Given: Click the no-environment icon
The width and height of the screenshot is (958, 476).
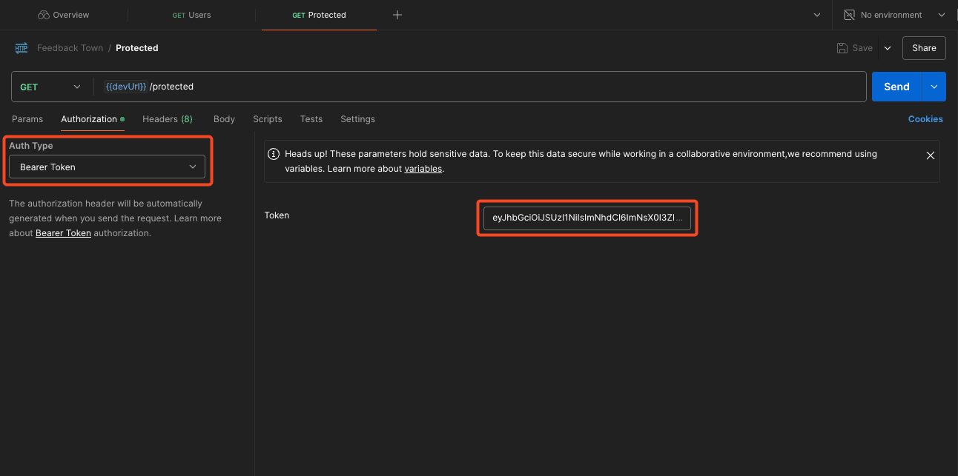Looking at the screenshot, I should tap(850, 15).
